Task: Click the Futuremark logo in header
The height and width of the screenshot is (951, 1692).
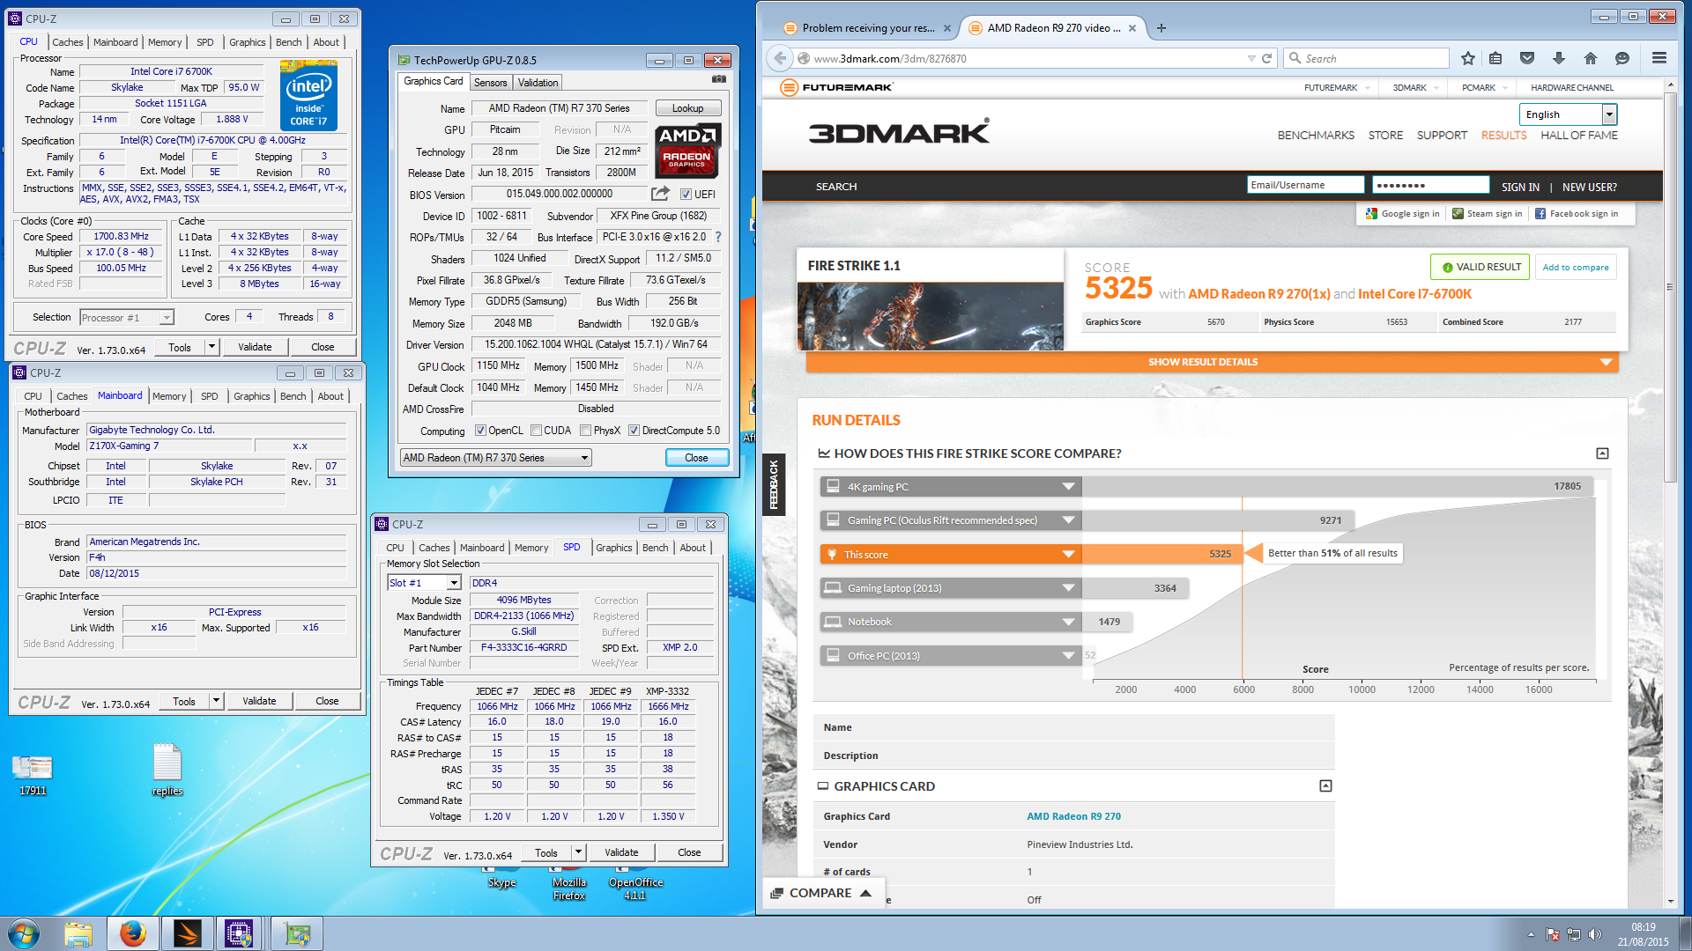Action: tap(837, 87)
